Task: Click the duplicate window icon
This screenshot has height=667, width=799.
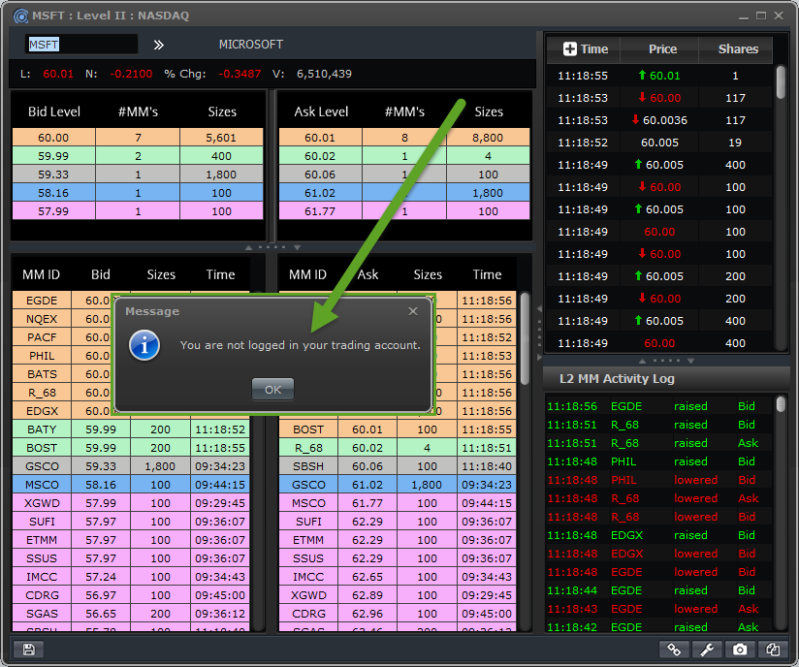Action: click(773, 650)
